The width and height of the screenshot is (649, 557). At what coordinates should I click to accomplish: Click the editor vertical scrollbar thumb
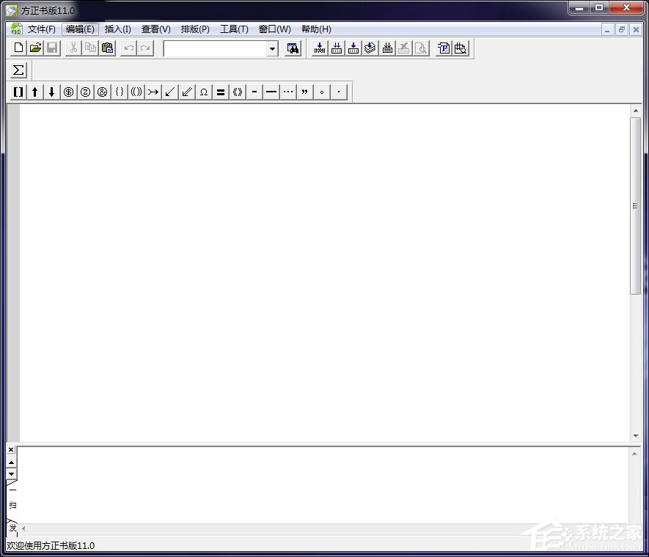coord(635,206)
